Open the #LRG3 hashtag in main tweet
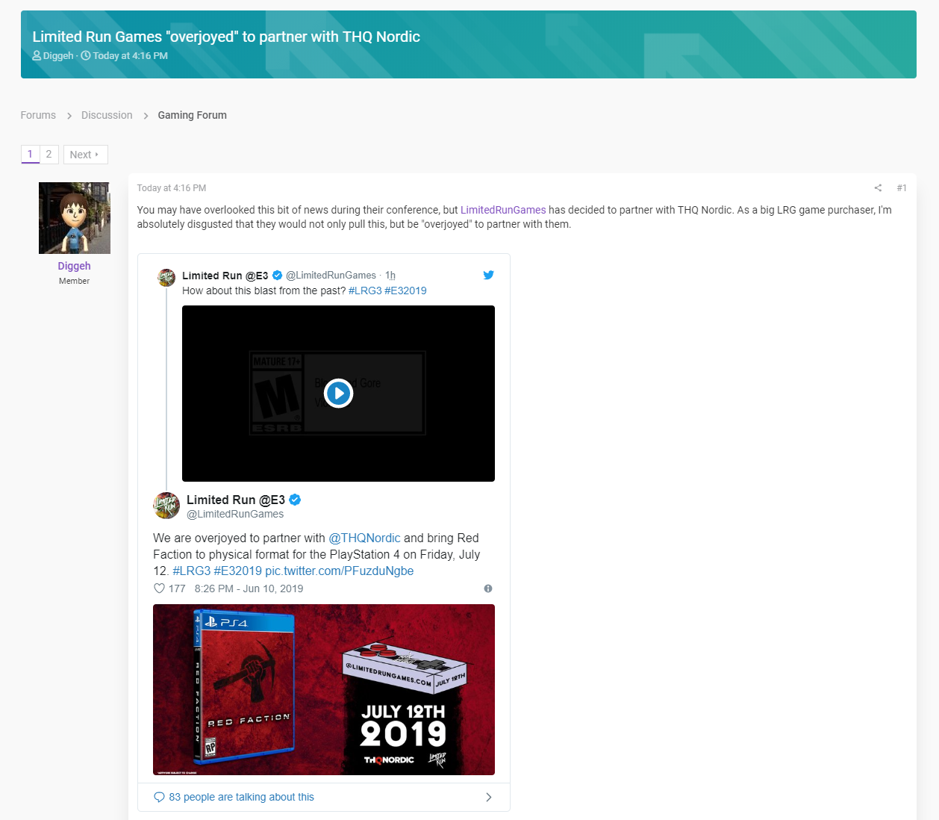This screenshot has width=939, height=820. [x=191, y=571]
